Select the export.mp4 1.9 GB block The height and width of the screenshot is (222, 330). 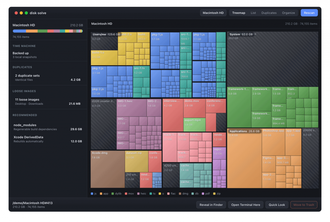point(194,125)
